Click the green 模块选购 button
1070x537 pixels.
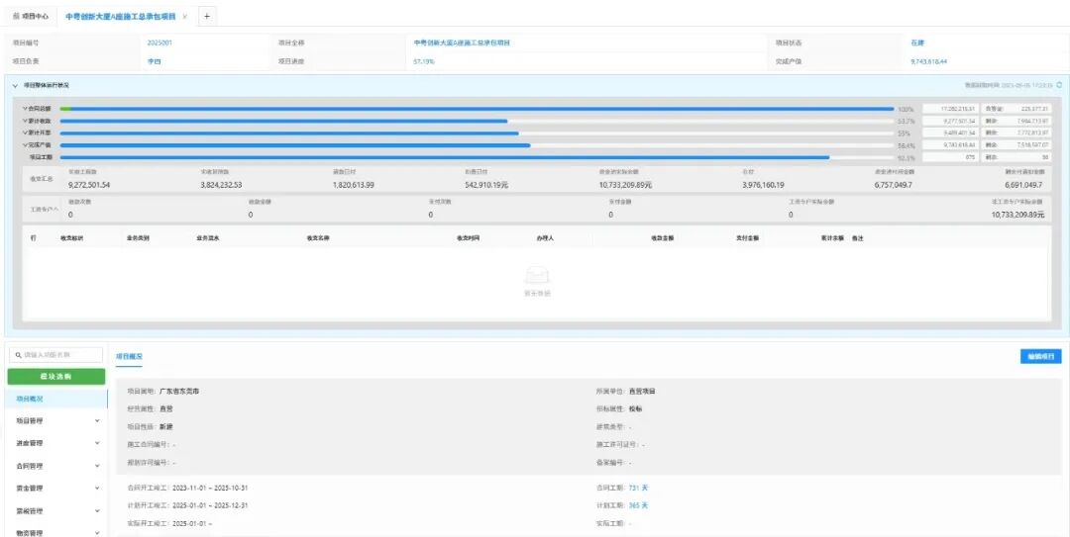click(x=54, y=377)
